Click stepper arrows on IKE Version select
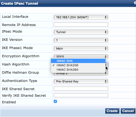Screen dimensions: 136x117 point(105,40)
